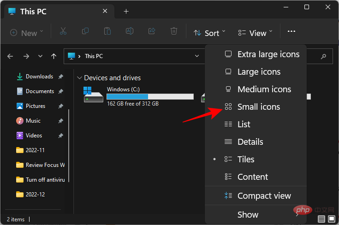Click the search magnifier icon
This screenshot has height=225, width=339.
coord(323,56)
